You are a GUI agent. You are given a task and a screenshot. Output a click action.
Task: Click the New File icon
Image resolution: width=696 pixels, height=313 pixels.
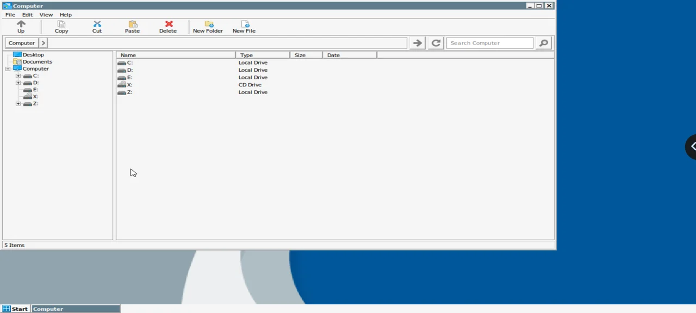[244, 24]
